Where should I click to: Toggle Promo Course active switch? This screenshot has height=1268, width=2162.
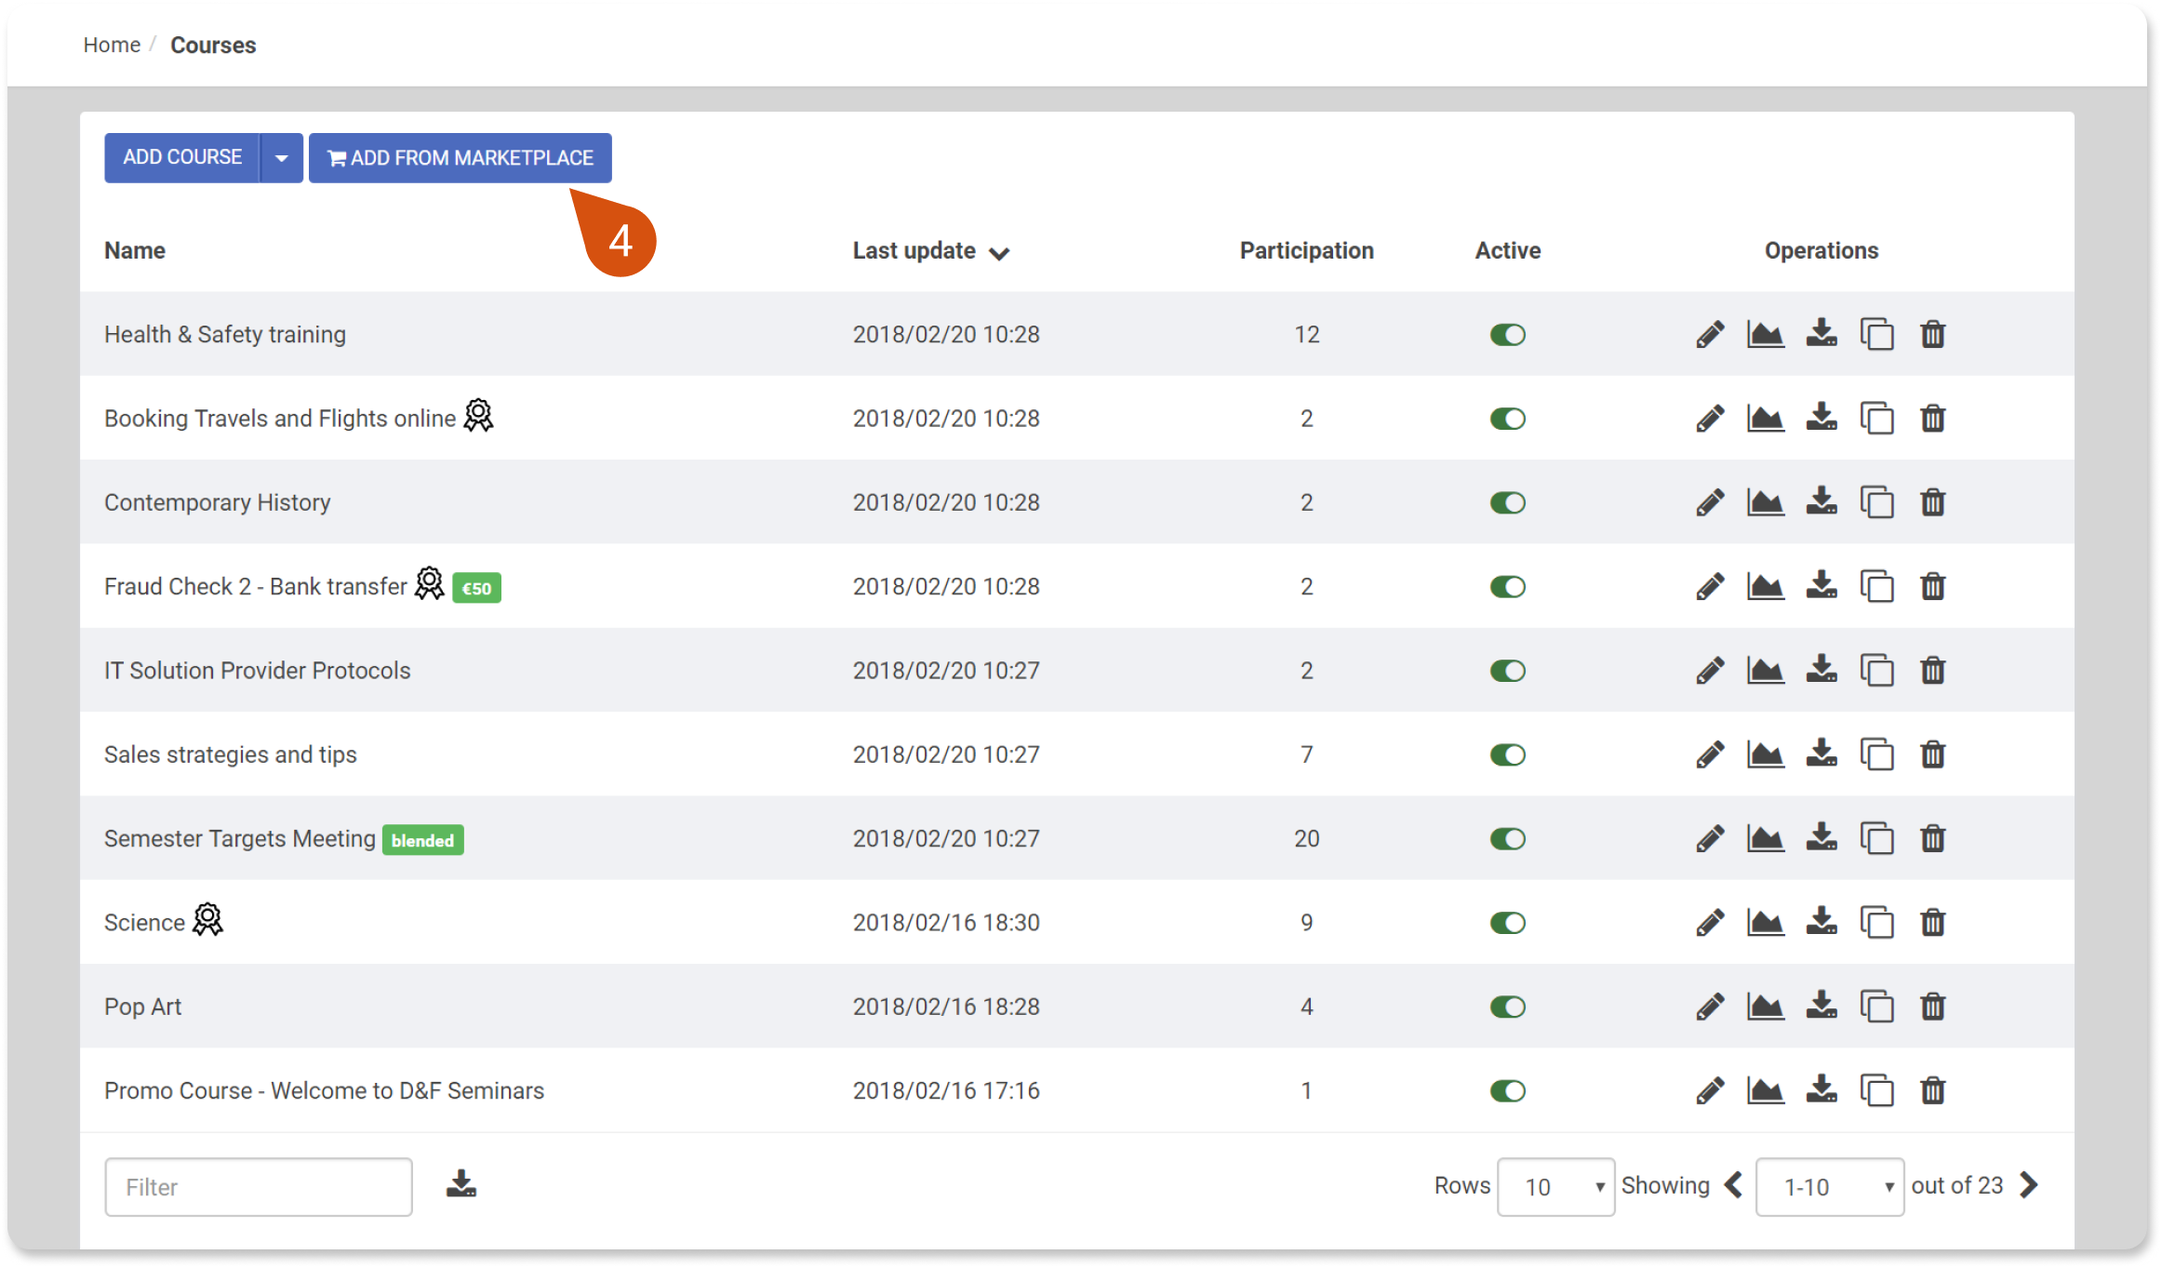pos(1507,1090)
